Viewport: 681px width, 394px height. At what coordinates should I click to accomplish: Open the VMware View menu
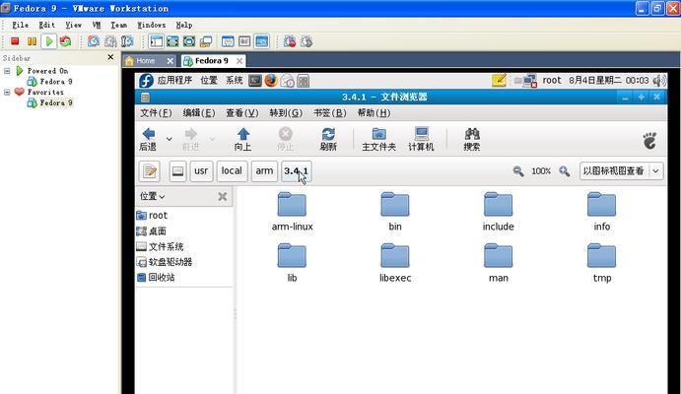(73, 25)
